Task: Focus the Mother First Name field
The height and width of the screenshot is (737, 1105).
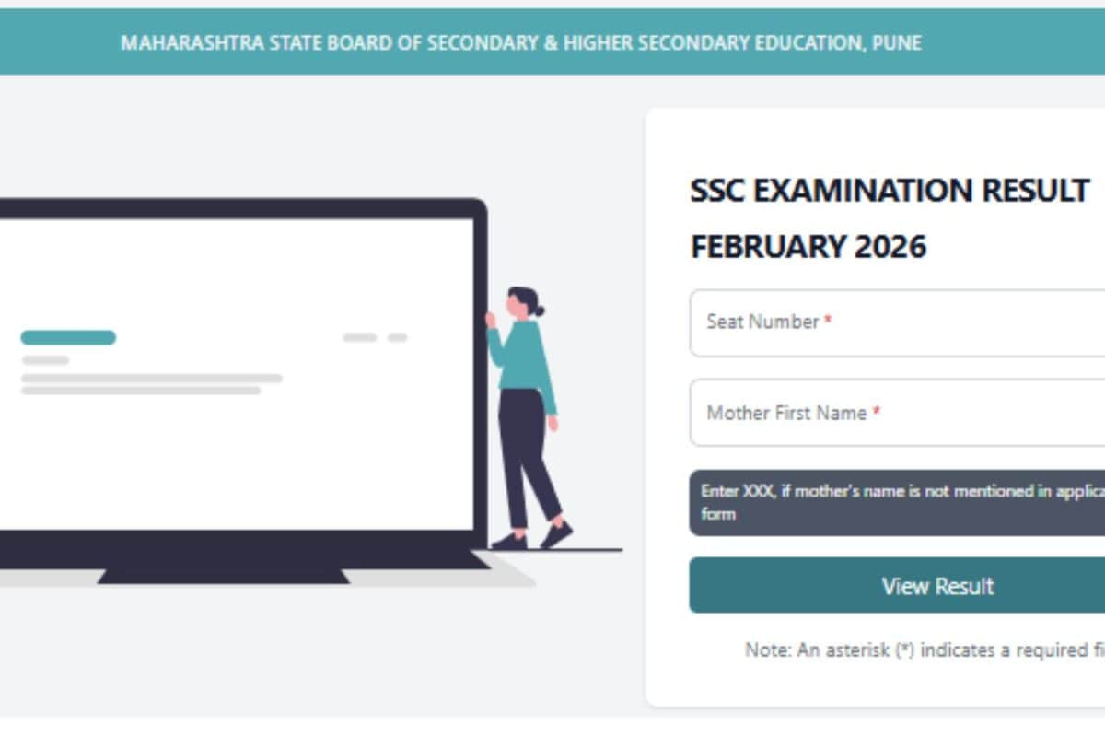Action: tap(898, 413)
